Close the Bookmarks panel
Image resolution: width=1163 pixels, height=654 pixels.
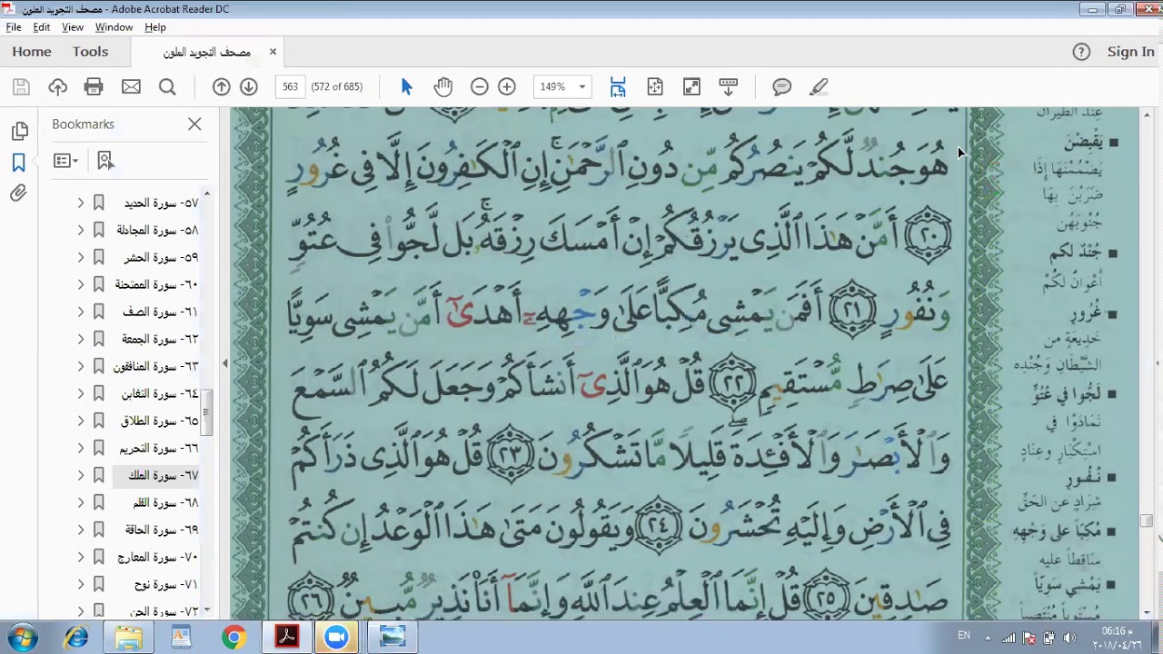[x=194, y=124]
